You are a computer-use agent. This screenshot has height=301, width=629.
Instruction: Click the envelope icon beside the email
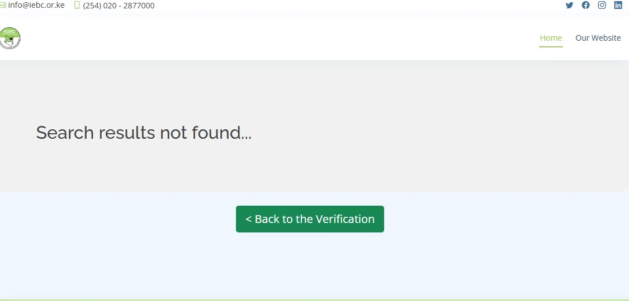tap(3, 5)
